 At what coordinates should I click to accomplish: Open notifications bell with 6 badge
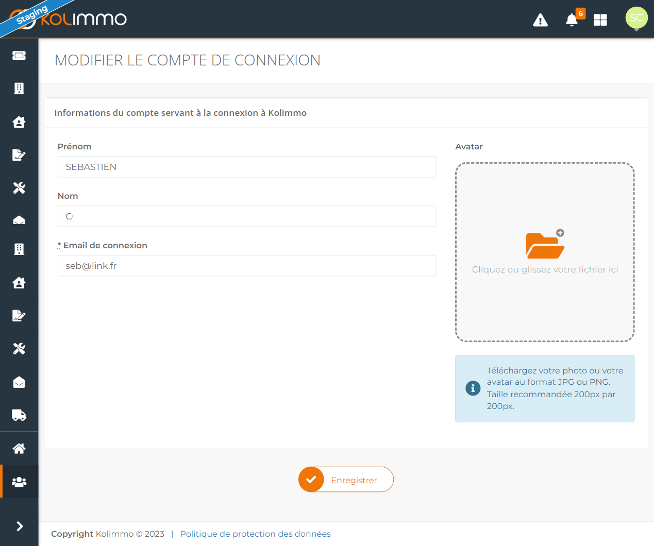(574, 19)
